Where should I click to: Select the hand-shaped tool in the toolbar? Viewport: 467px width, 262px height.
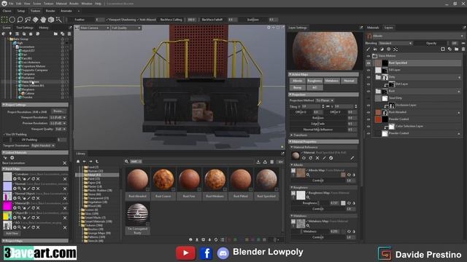tap(43, 20)
